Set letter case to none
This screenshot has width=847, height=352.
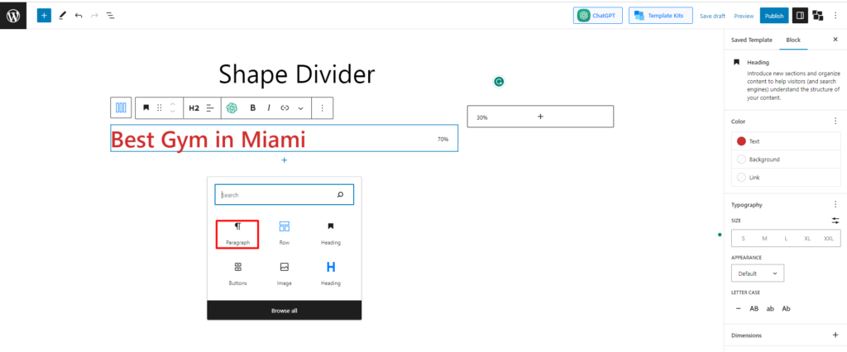[739, 309]
